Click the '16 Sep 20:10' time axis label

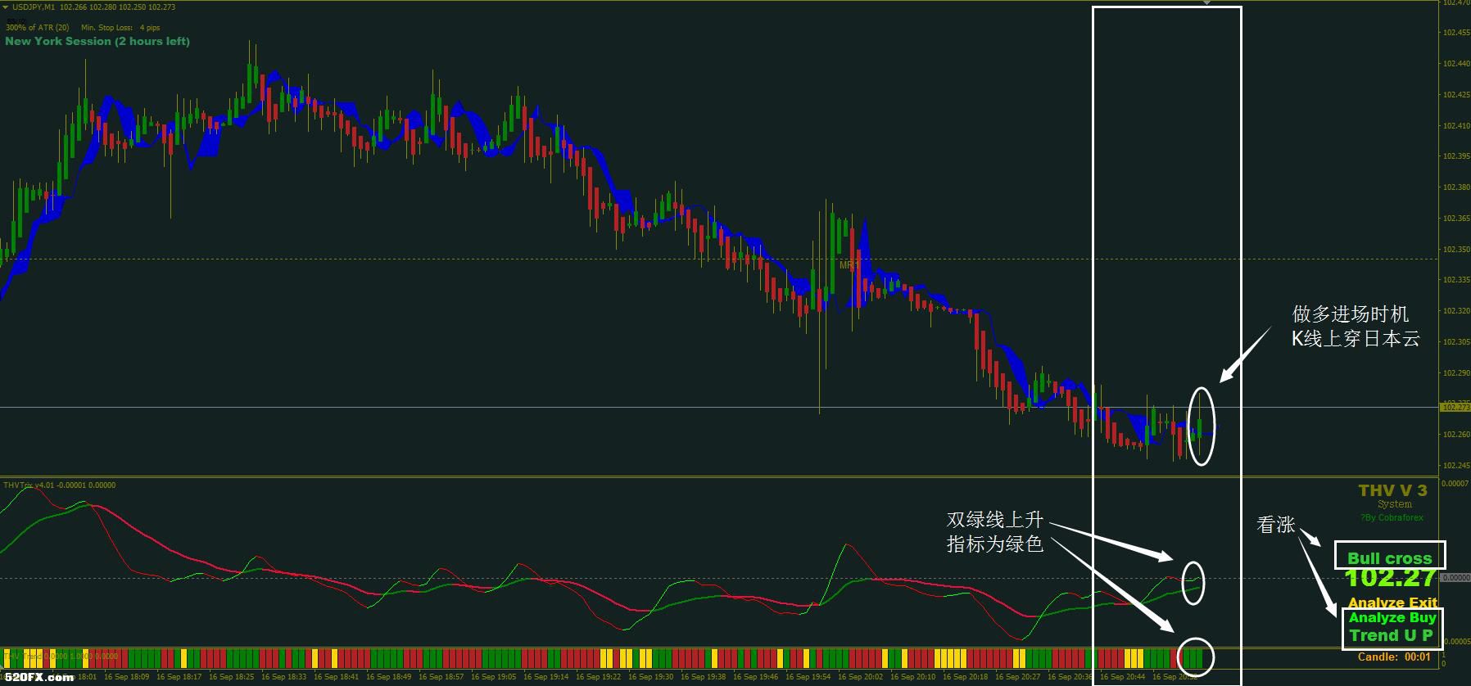tap(912, 677)
